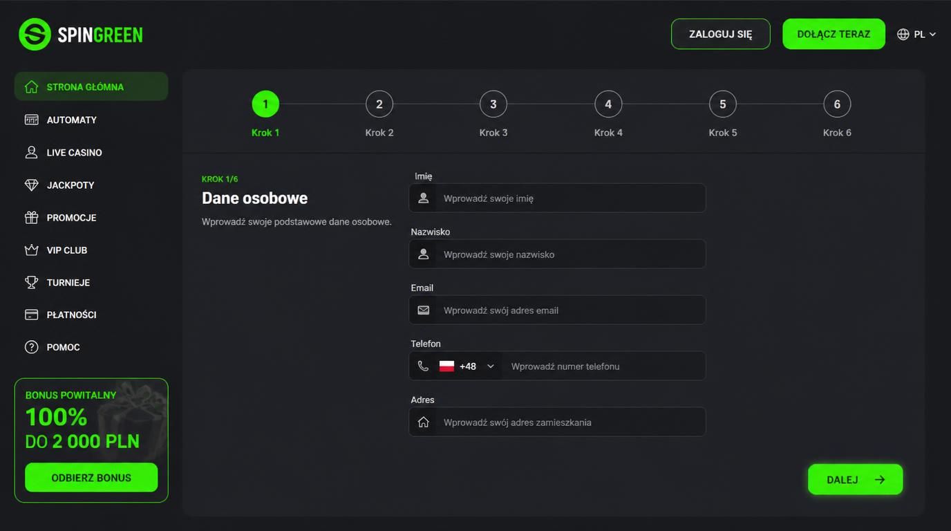Click the Live Casino person icon
The width and height of the screenshot is (951, 531).
(31, 152)
